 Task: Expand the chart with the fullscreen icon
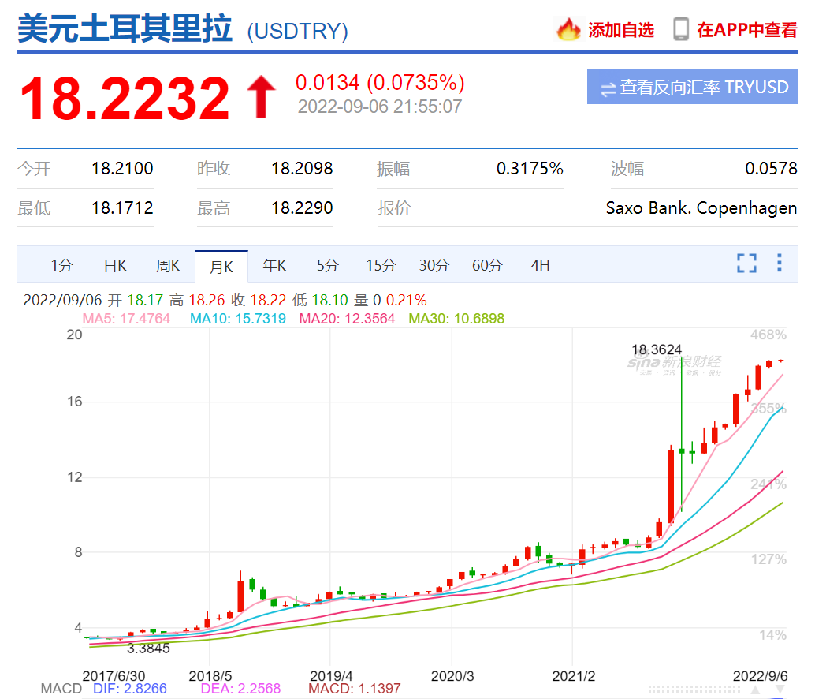click(746, 265)
